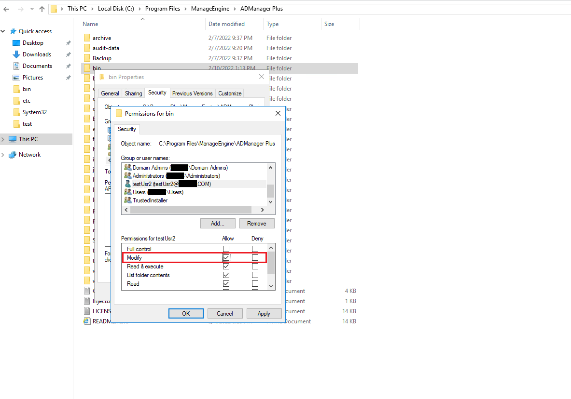The image size is (571, 399).
Task: Select the LICENSE file icon
Action: coord(87,311)
